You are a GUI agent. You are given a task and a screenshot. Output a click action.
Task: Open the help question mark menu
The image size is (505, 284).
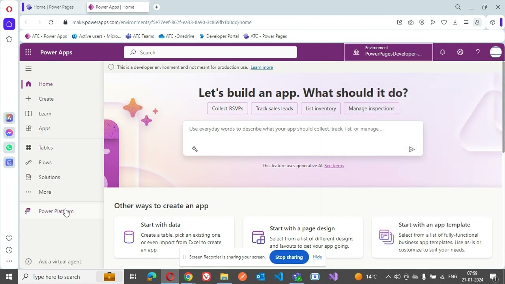tap(478, 52)
